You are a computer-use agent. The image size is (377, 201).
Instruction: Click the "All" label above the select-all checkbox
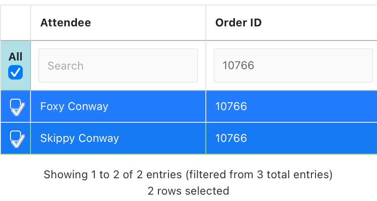[x=15, y=57]
